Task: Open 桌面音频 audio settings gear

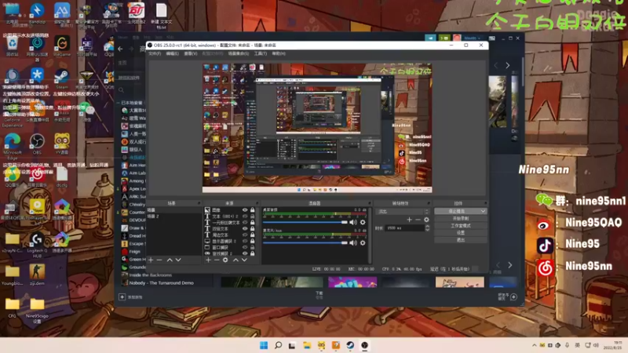Action: [363, 222]
